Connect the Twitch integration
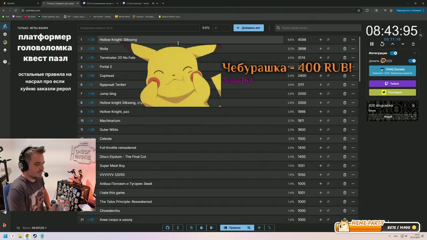Viewport: 427px width, 240px height. [392, 84]
